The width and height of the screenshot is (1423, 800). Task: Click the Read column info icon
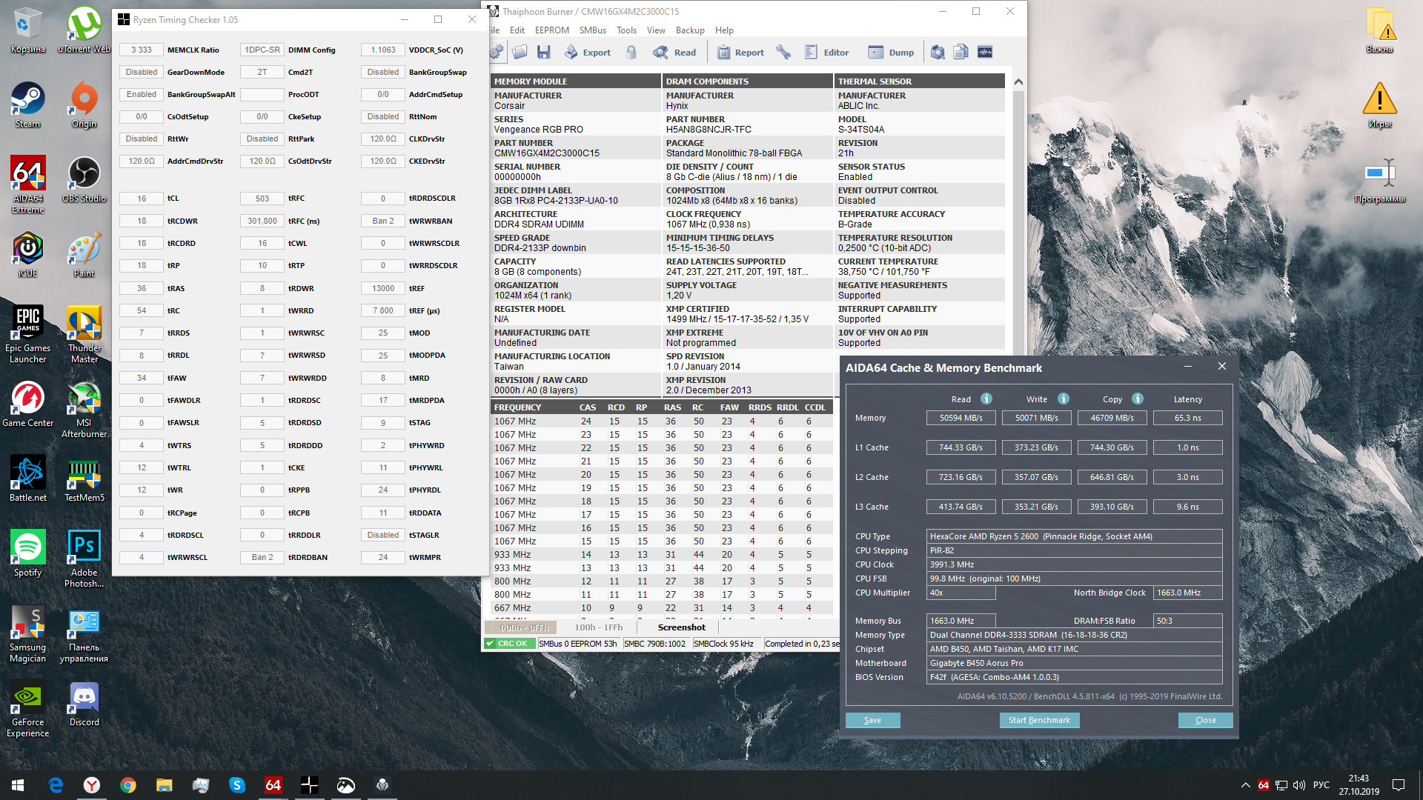[986, 399]
